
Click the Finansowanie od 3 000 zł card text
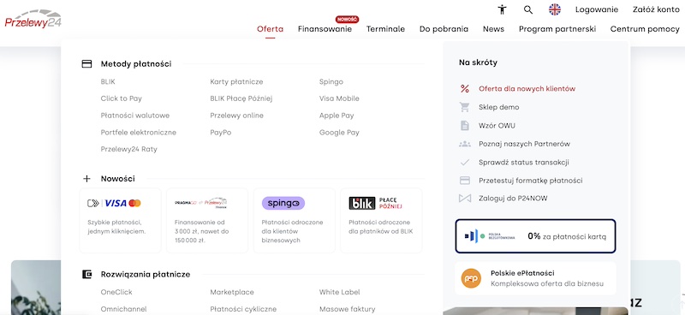pos(201,231)
